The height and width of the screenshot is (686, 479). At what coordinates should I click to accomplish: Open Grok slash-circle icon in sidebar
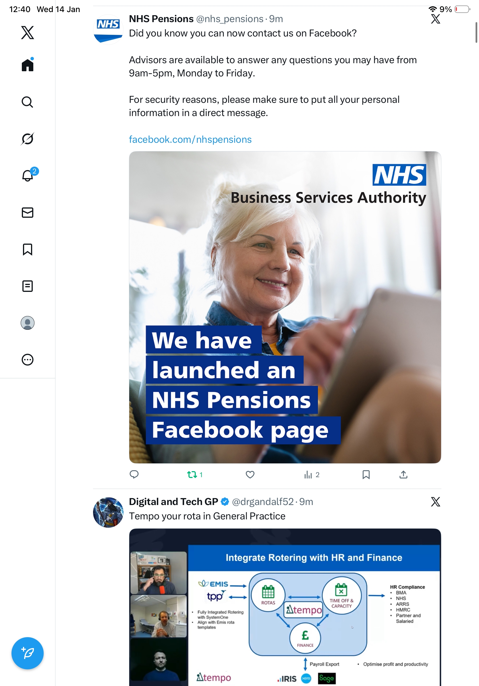tap(28, 139)
